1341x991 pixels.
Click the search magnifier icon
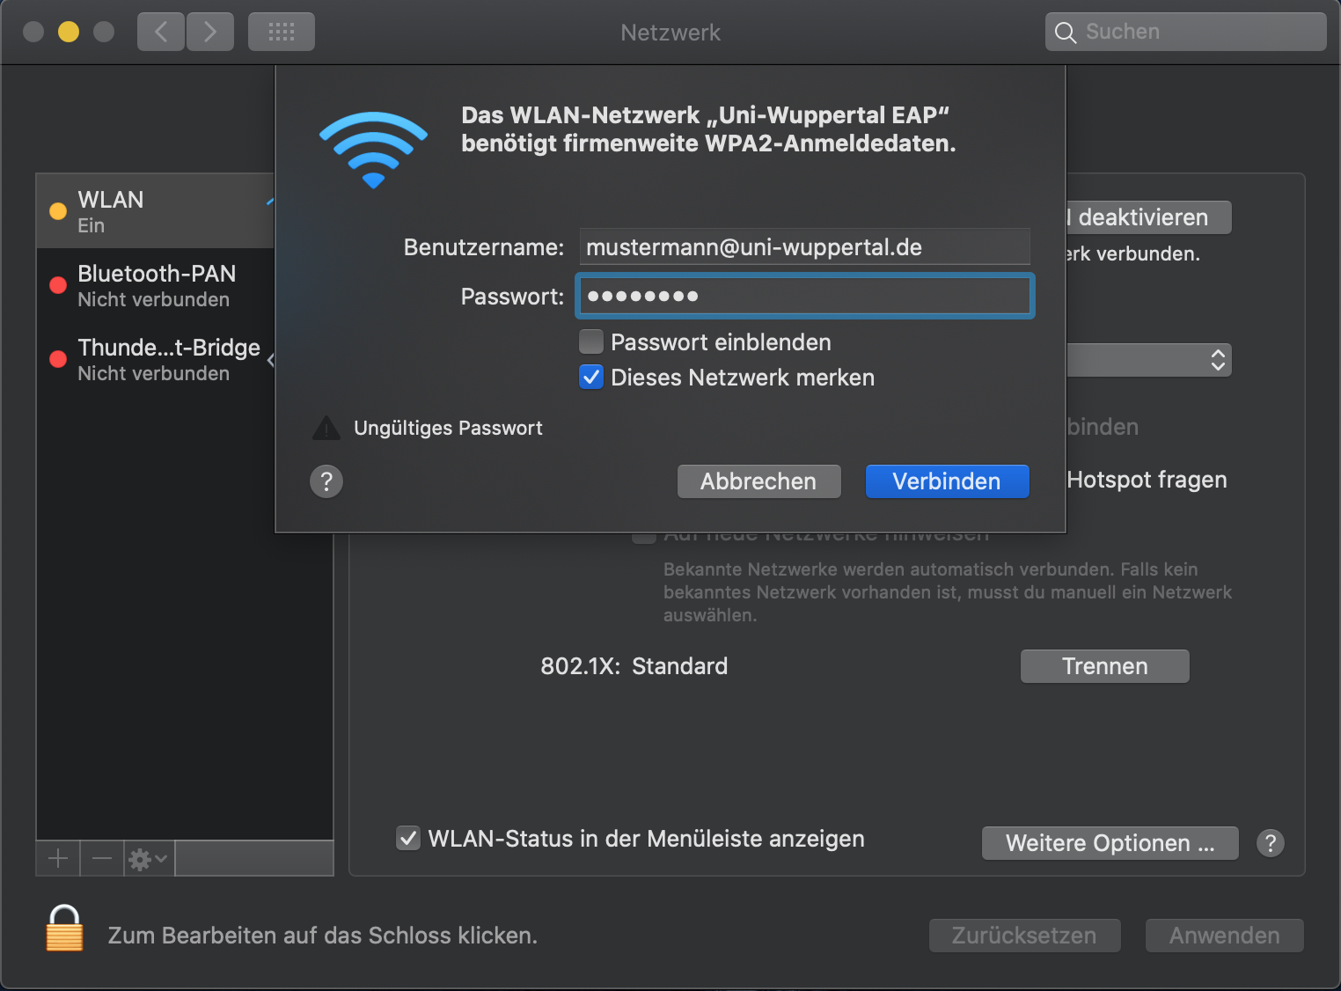point(1066,33)
